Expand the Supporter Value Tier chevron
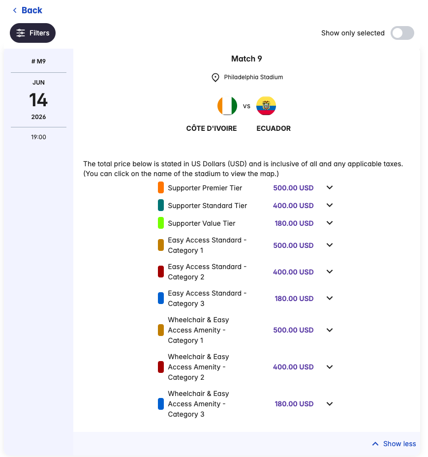 point(330,223)
